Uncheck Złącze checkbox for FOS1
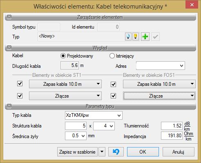The image size is (201, 163). (113, 96)
